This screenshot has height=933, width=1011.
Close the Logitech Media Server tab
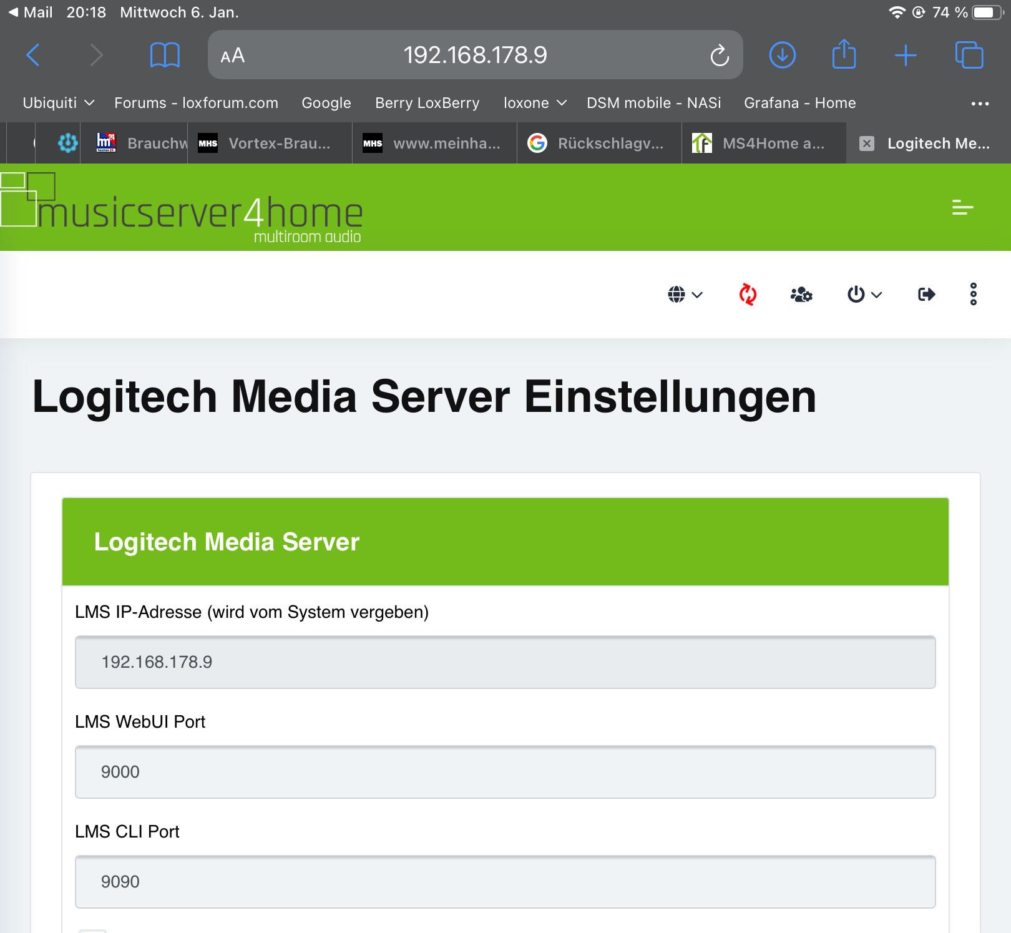(866, 144)
